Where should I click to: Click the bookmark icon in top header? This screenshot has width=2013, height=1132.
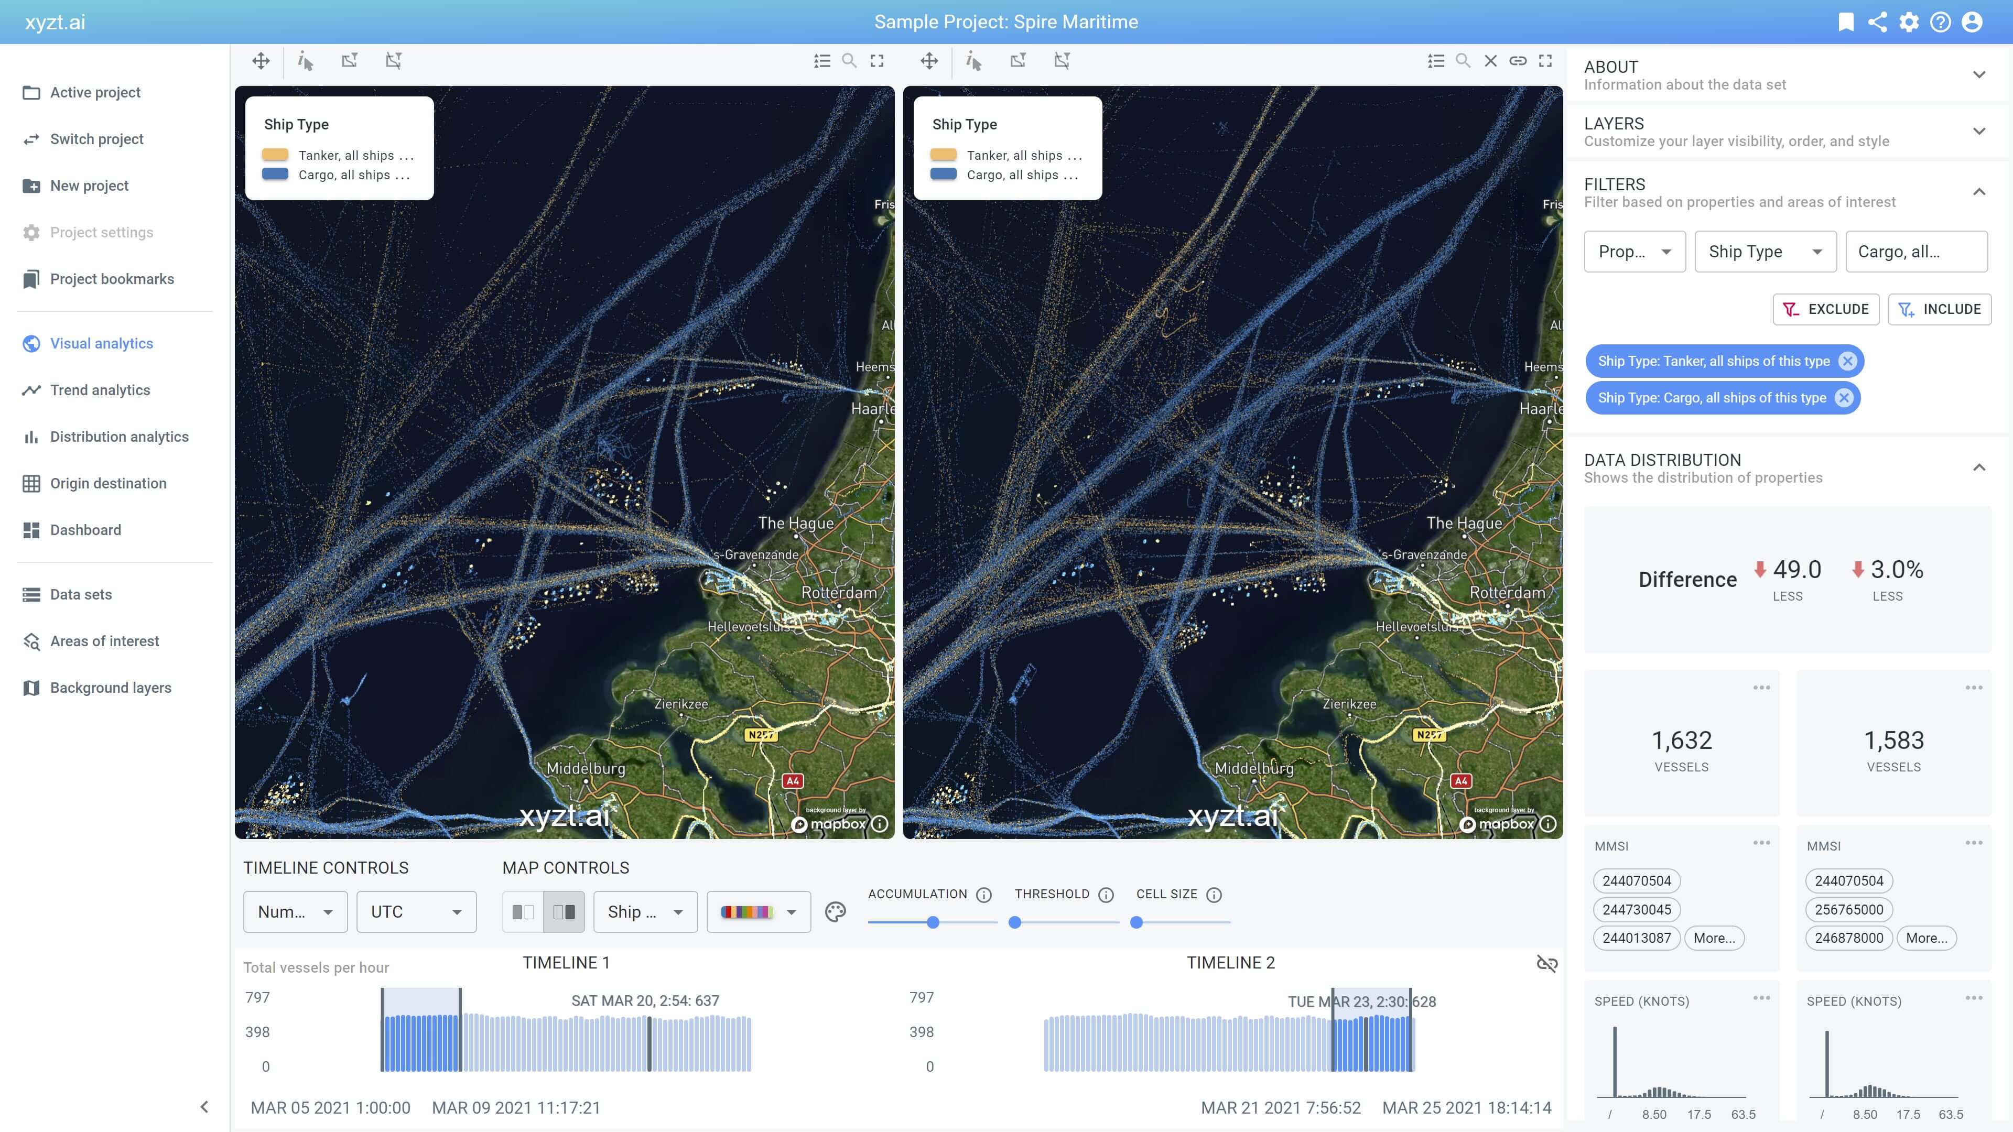[x=1846, y=22]
